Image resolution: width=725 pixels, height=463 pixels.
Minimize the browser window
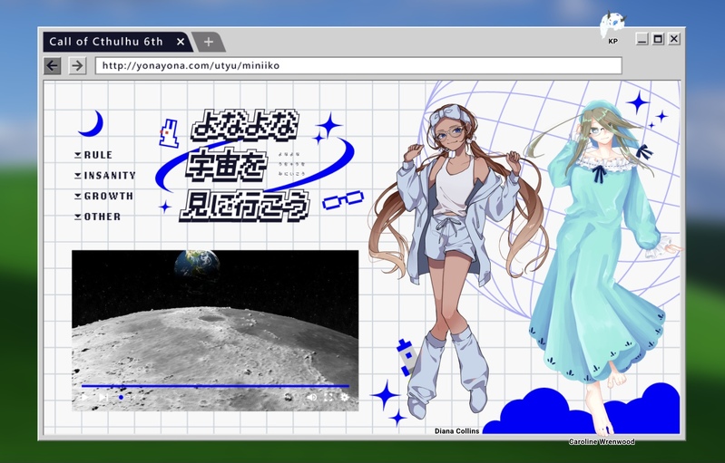pos(642,39)
